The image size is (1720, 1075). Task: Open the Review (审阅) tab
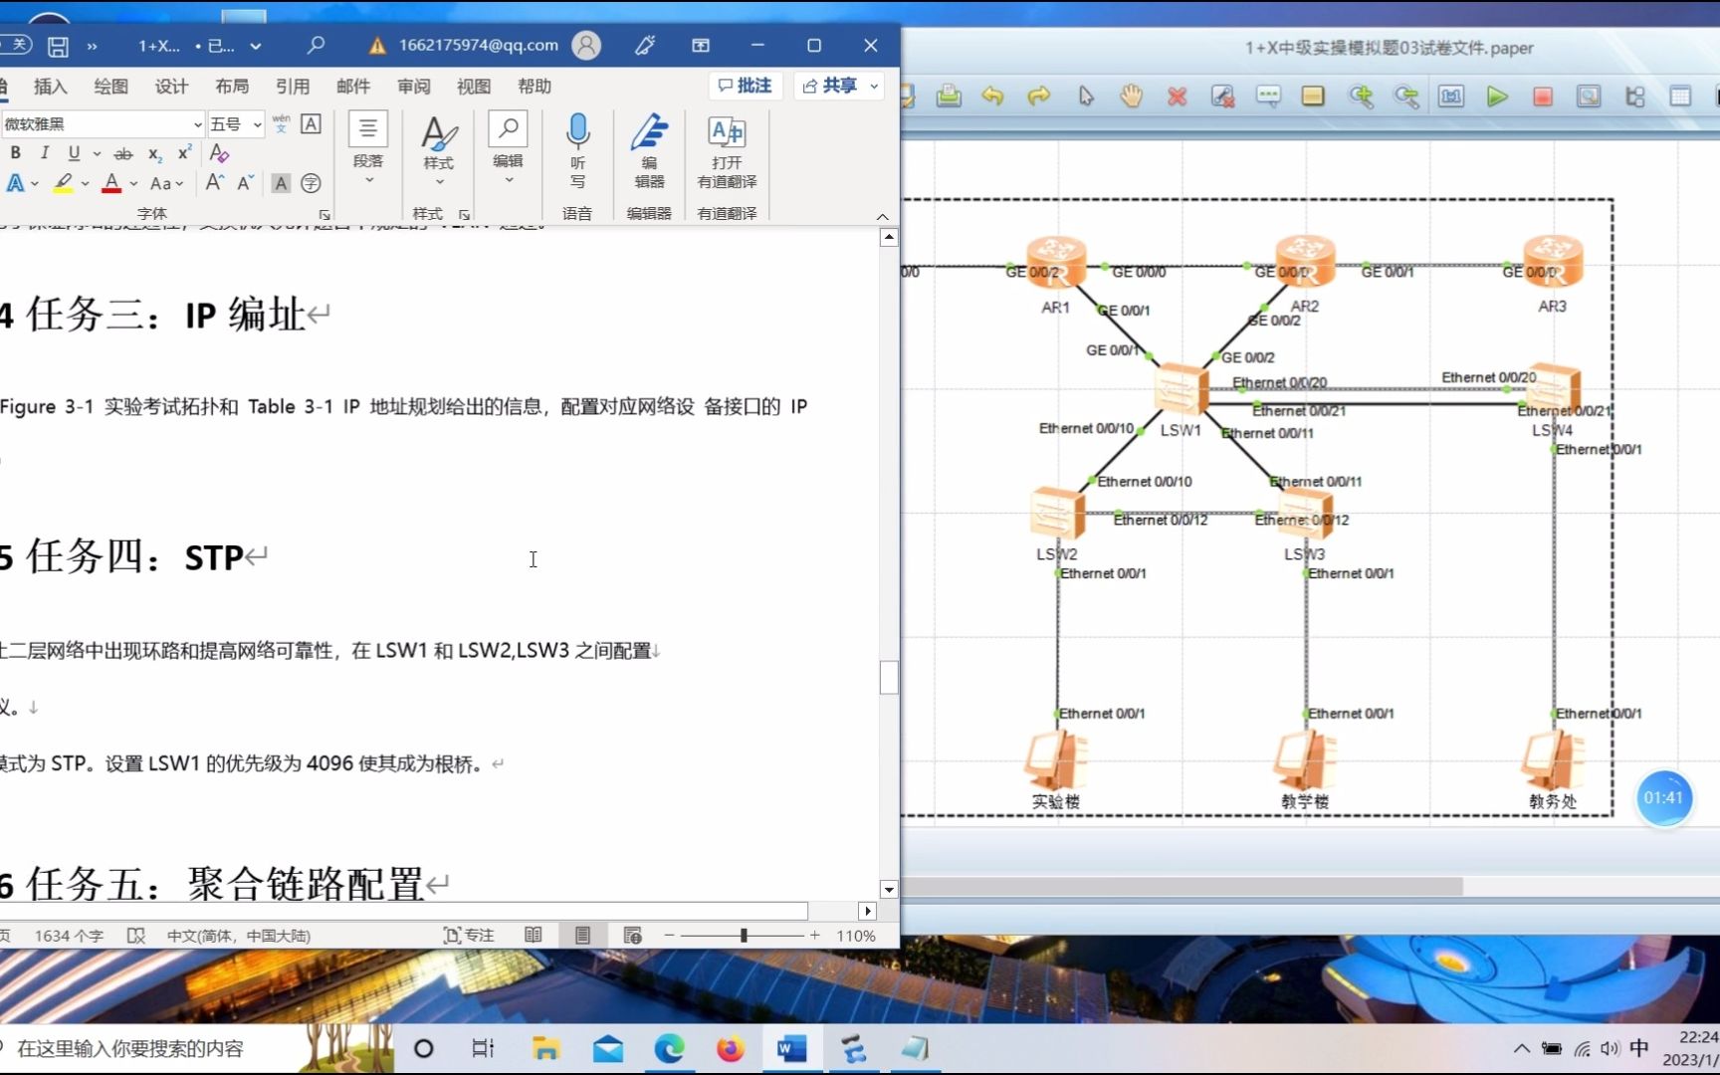[x=413, y=87]
